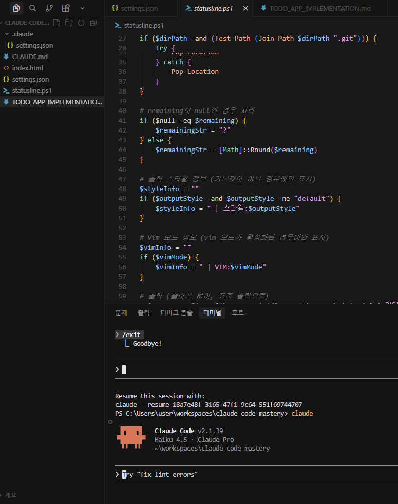Close the statusline.ps1 editor tab
The height and width of the screenshot is (504, 398).
245,8
